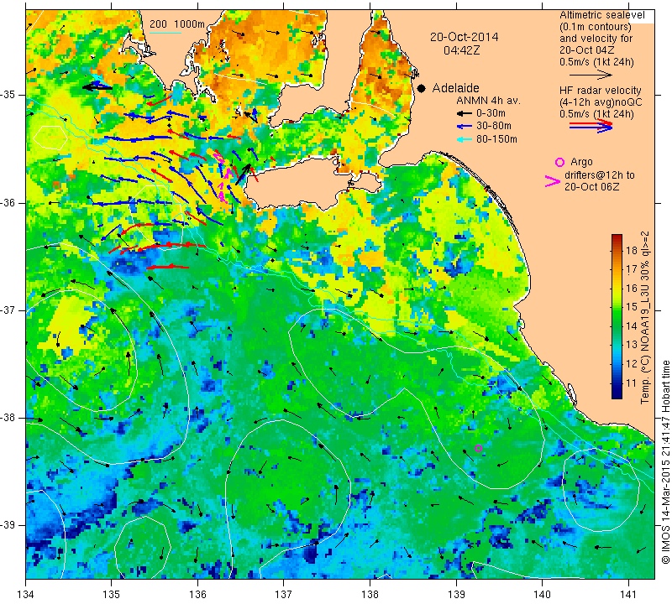Click the color bar tick label 18
Image resolution: width=672 pixels, height=604 pixels.
pyautogui.click(x=632, y=251)
